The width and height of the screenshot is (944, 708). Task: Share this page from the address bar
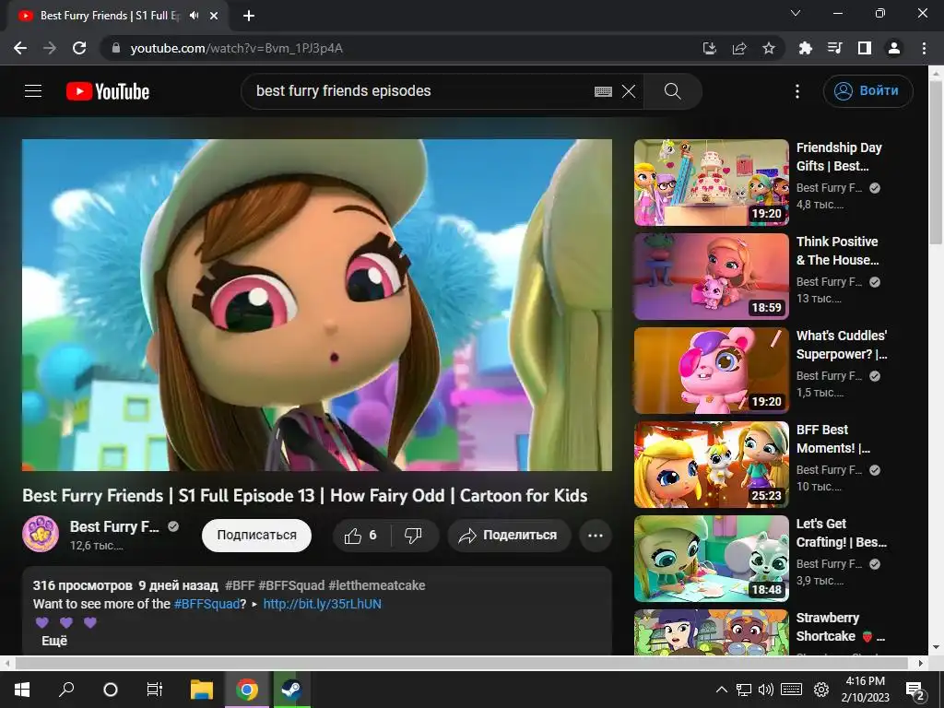coord(739,48)
